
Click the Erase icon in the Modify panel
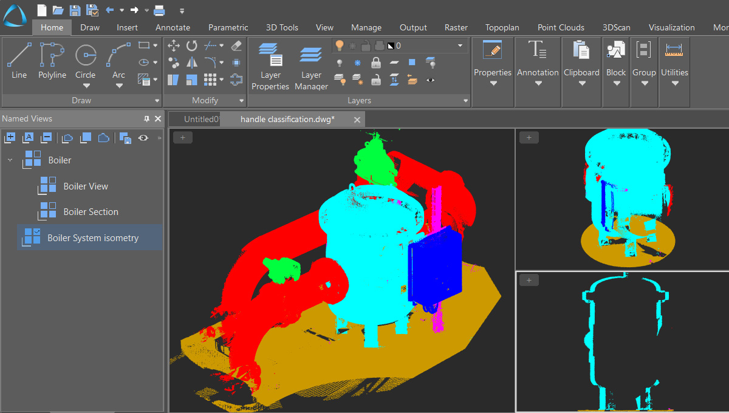pyautogui.click(x=236, y=45)
